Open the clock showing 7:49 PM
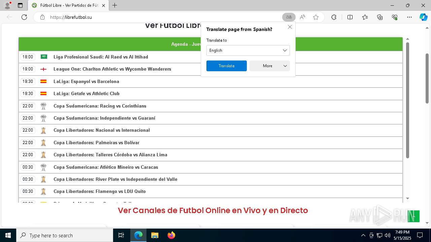This screenshot has width=431, height=242. click(402, 235)
